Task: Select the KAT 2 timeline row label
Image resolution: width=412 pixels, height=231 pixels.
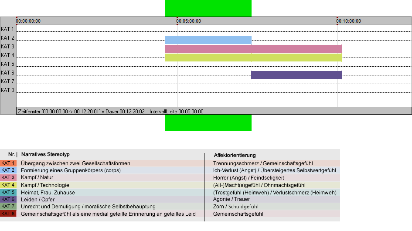Action: coord(7,38)
